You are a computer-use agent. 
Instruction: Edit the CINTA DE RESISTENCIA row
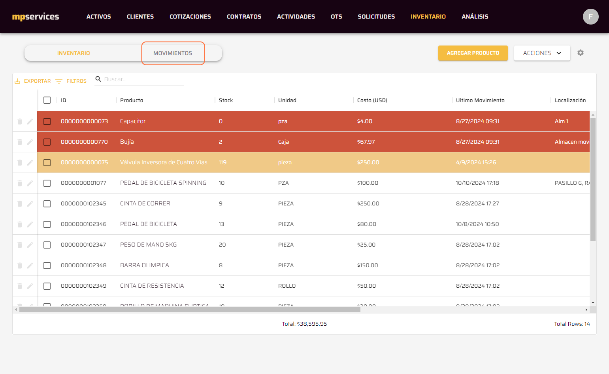30,286
